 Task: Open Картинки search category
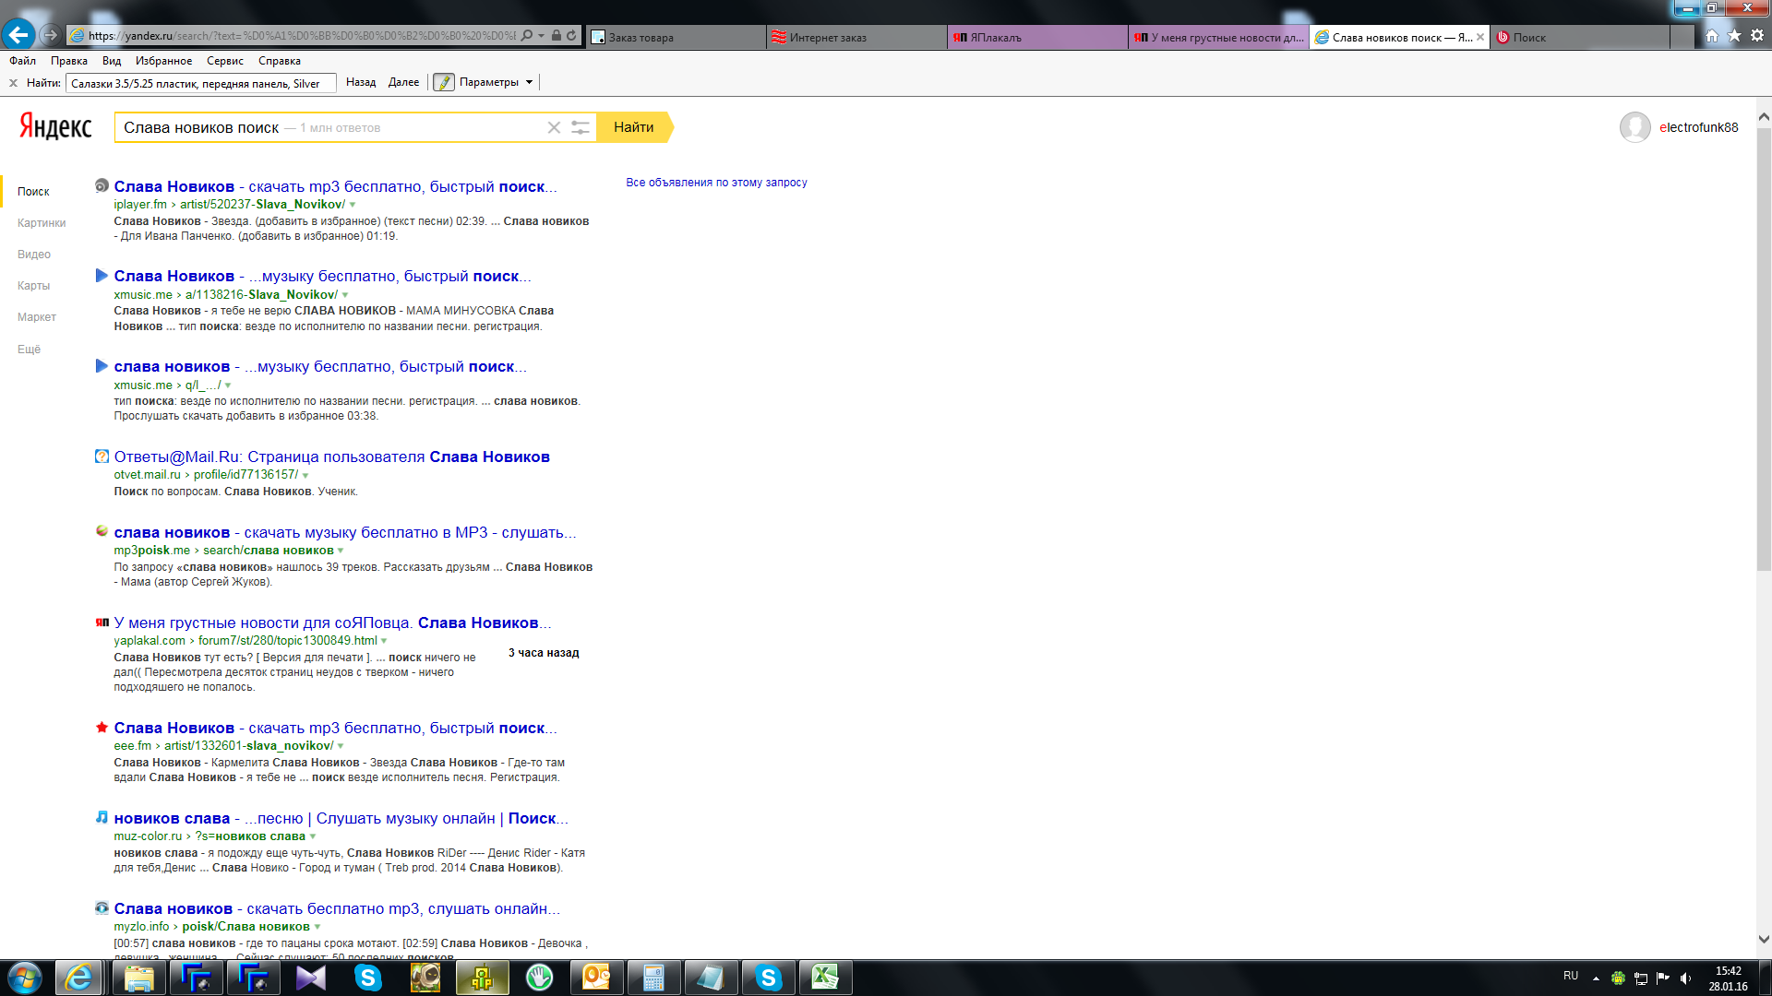[42, 223]
